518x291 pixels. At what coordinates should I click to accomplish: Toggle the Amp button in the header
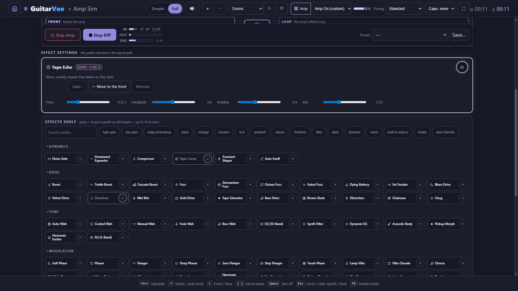click(x=301, y=9)
